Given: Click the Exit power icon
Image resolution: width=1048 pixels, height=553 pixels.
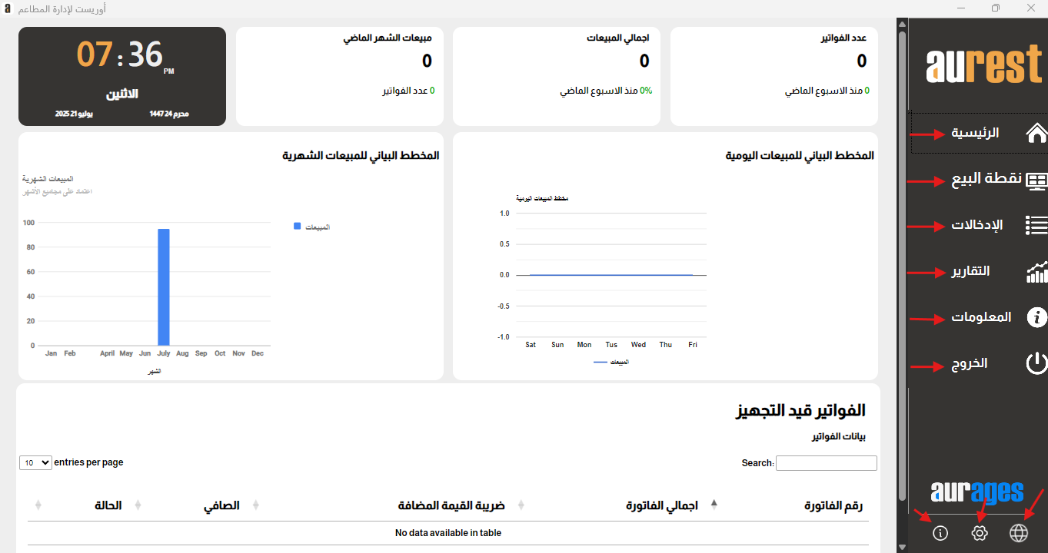Looking at the screenshot, I should pos(1036,363).
